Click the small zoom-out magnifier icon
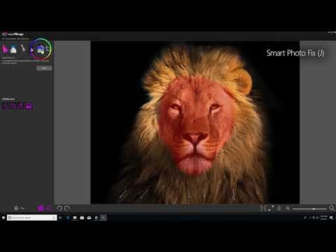This screenshot has width=336, height=252. 288,208
